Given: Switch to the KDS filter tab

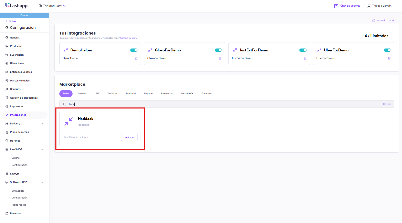Looking at the screenshot, I should 97,94.
